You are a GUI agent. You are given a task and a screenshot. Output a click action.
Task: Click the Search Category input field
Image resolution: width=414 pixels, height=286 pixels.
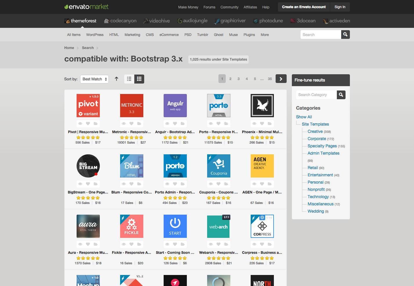(316, 95)
